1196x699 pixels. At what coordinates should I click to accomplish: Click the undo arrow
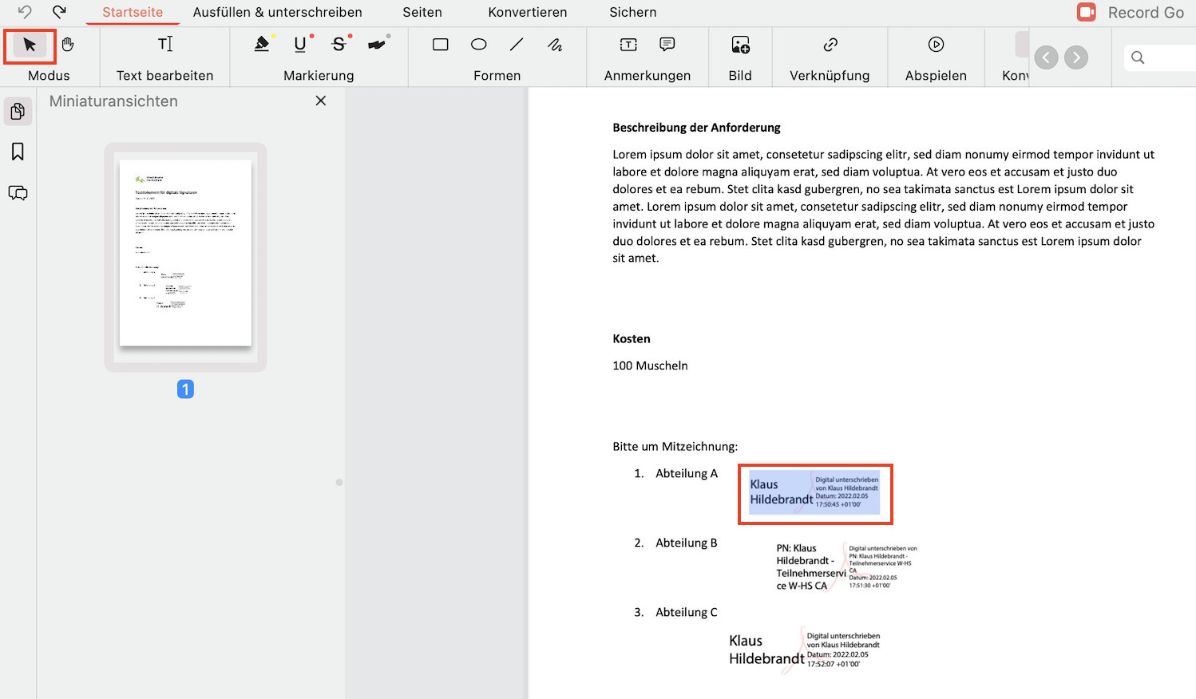click(x=25, y=12)
